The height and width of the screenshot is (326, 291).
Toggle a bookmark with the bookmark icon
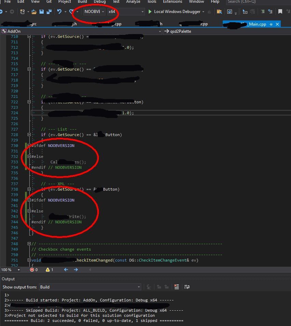[280, 12]
